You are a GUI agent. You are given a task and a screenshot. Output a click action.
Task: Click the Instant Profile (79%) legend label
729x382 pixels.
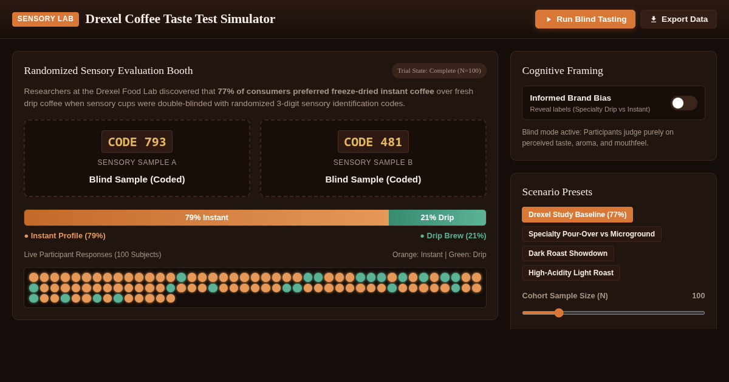coord(65,236)
